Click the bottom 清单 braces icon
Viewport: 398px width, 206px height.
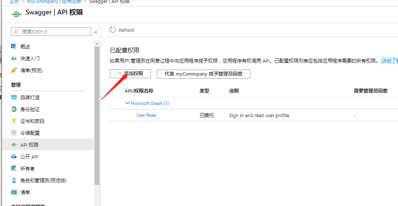point(14,192)
